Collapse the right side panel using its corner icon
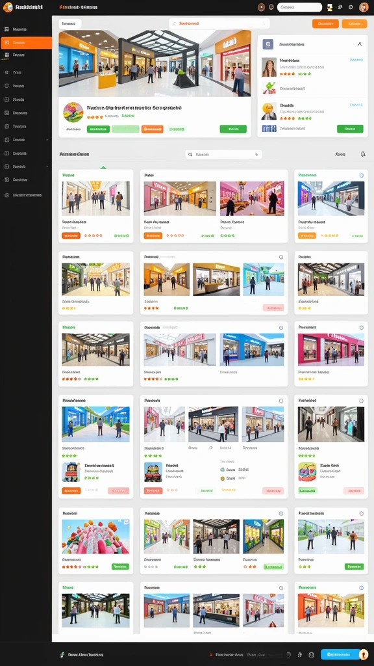 [x=360, y=44]
